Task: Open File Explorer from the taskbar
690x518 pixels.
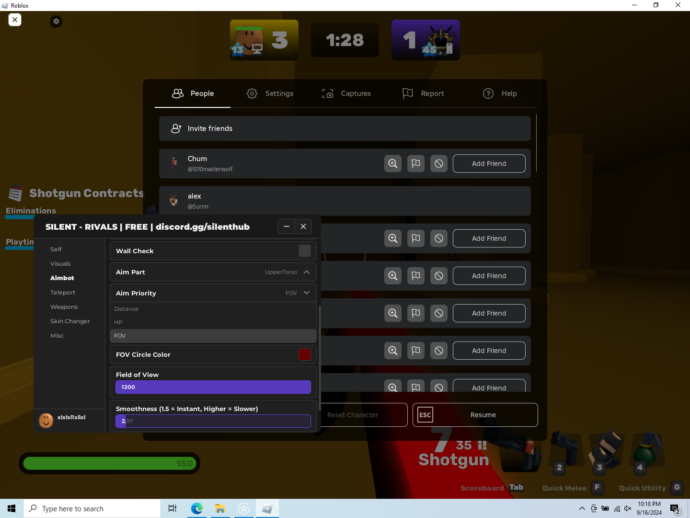Action: pos(220,508)
